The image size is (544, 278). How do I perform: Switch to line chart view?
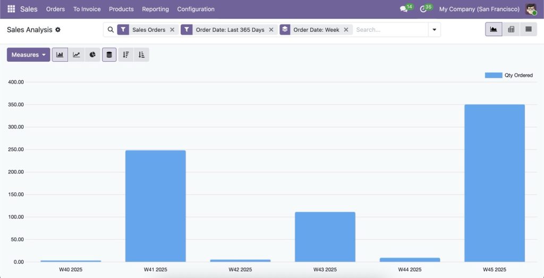coord(76,55)
